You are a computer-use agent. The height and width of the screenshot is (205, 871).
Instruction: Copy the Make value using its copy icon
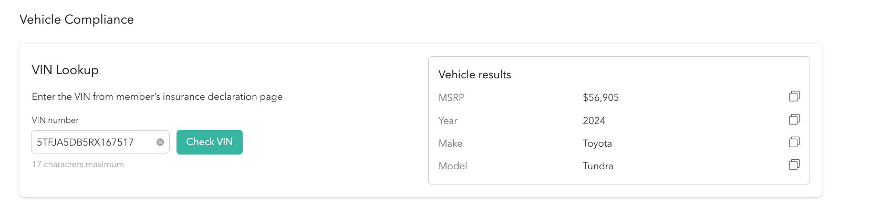click(x=794, y=142)
